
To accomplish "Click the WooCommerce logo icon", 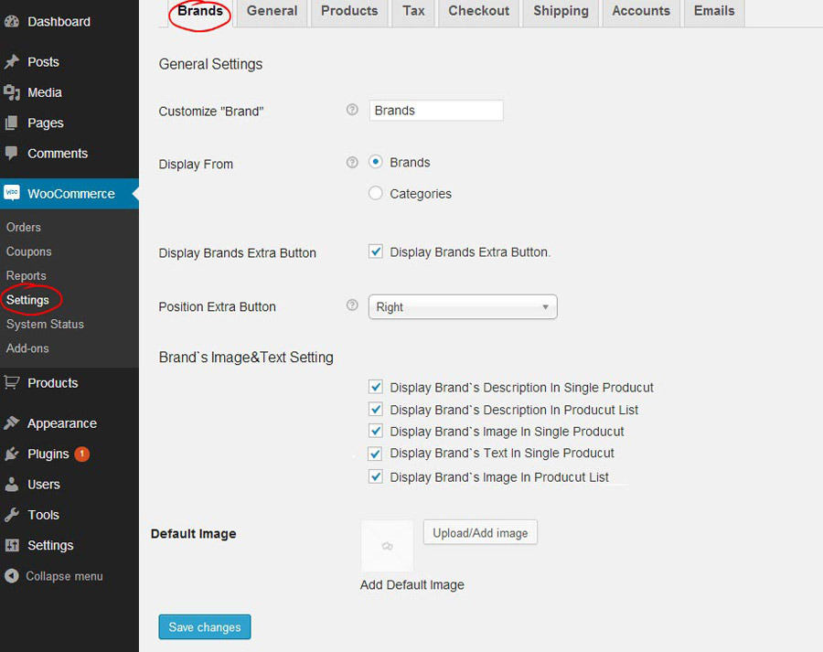I will [x=12, y=193].
